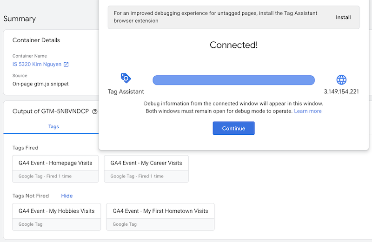The image size is (372, 242).
Task: Open the external link icon beside container name
Action: tap(66, 65)
